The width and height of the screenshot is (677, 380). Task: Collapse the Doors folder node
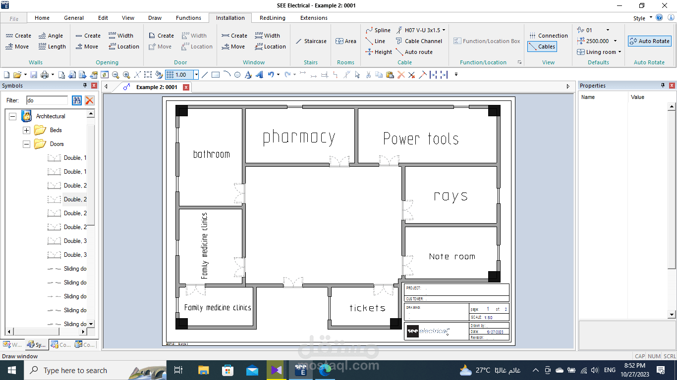pos(26,144)
